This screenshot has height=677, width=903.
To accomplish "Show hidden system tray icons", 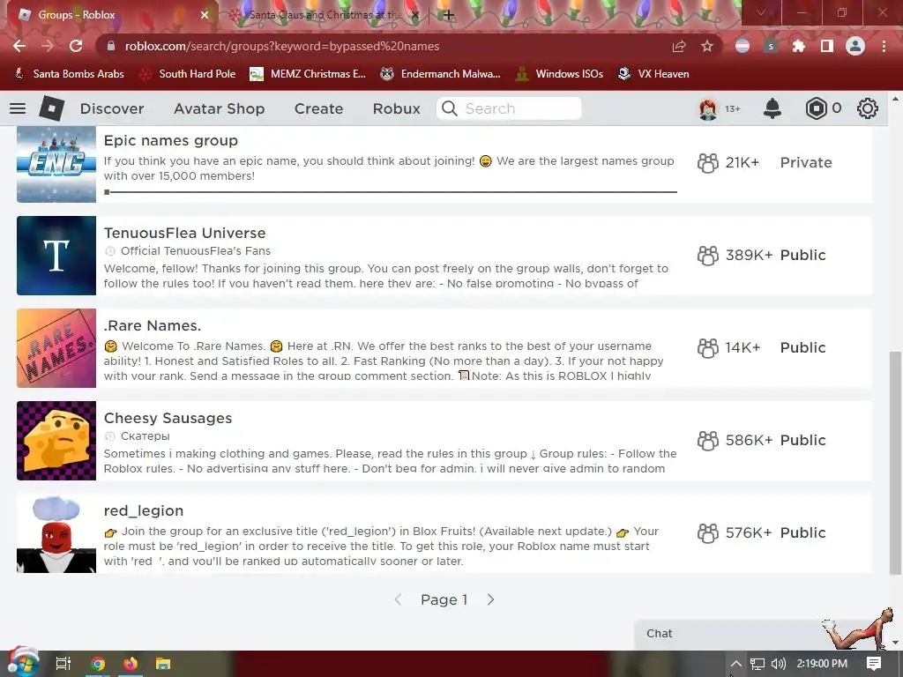I will tap(736, 664).
